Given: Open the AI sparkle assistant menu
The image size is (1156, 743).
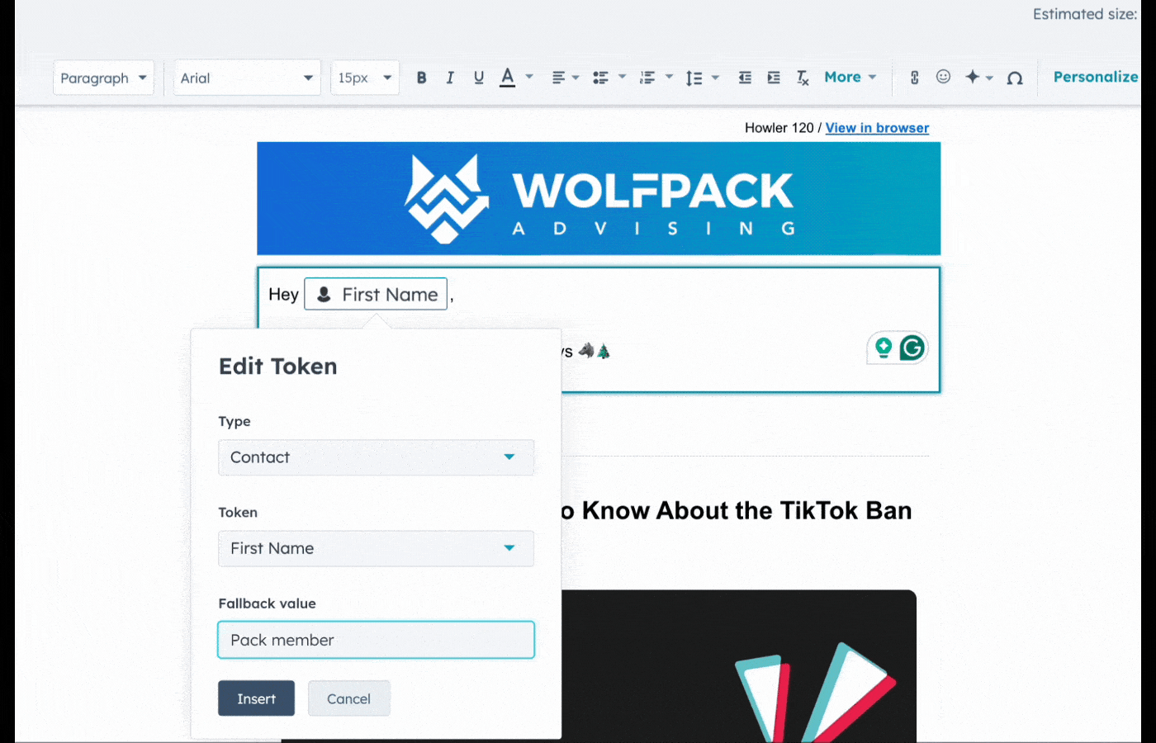Looking at the screenshot, I should [979, 77].
